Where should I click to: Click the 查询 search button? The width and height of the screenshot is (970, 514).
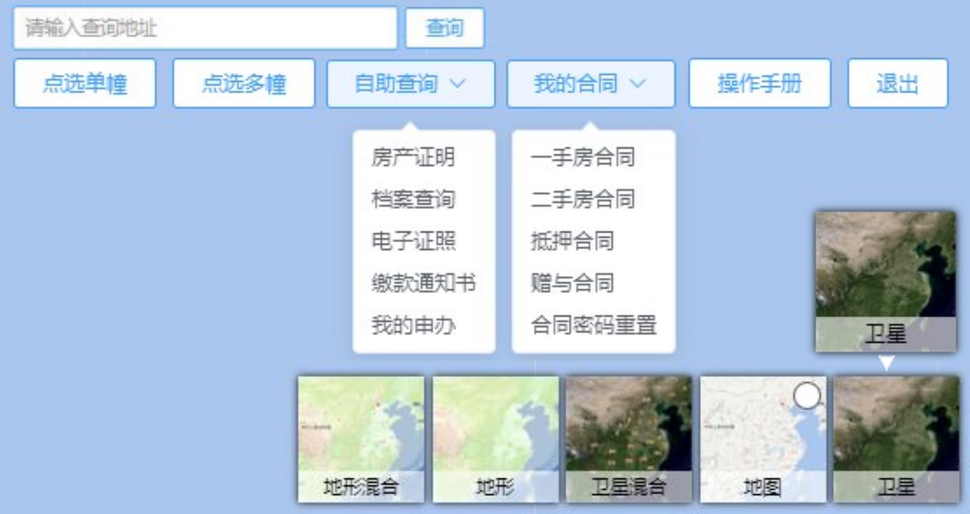click(444, 29)
